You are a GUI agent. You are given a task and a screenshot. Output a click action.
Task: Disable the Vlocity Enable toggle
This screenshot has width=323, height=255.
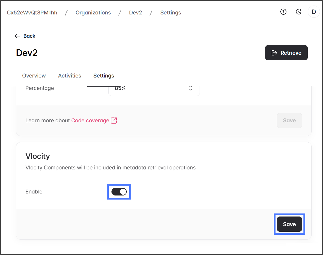coord(119,192)
